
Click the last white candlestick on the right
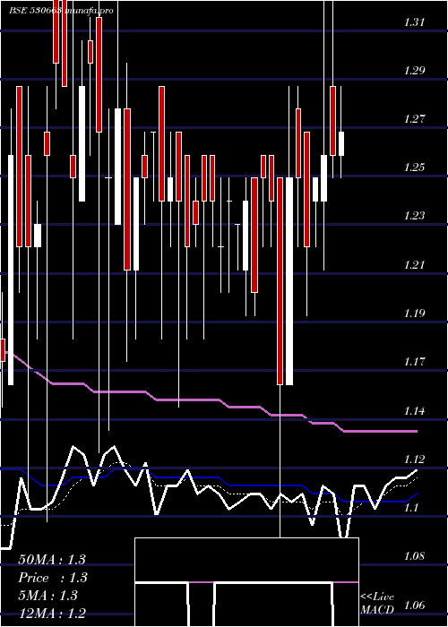341,143
